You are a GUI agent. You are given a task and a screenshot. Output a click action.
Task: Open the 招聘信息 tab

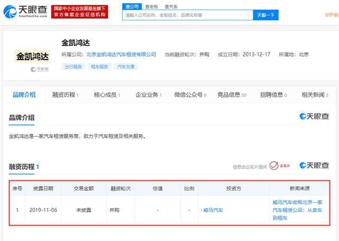[x=273, y=94]
